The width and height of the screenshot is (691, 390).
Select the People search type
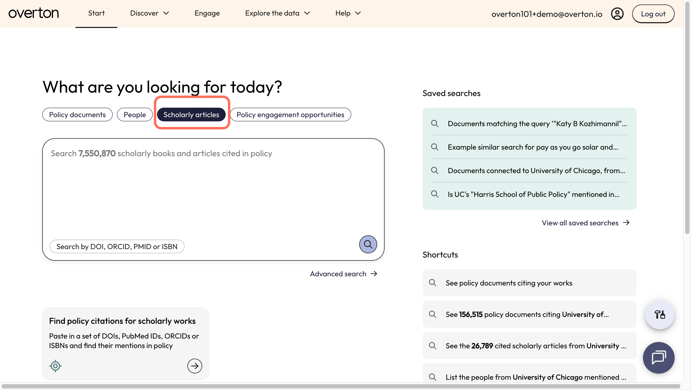[135, 115]
